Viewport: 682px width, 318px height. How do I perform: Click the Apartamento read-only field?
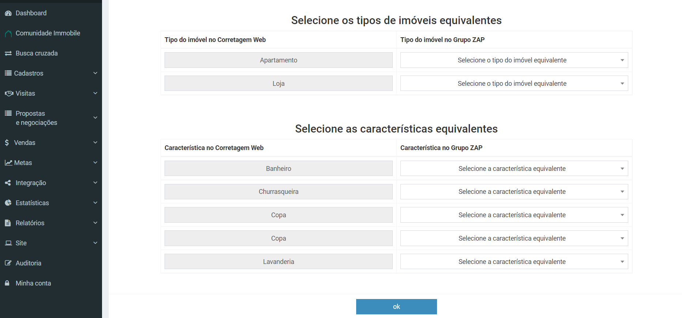(278, 60)
